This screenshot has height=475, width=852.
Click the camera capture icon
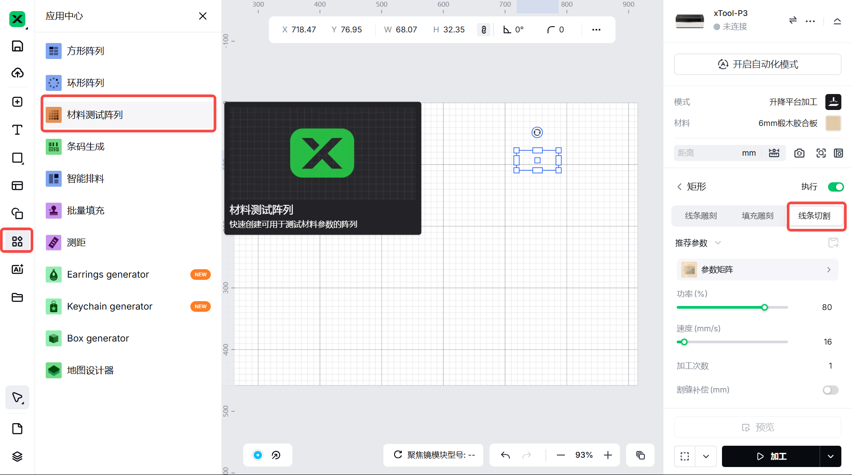click(799, 153)
